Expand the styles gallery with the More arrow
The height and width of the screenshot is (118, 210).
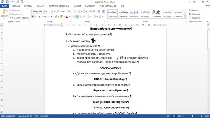(186, 17)
